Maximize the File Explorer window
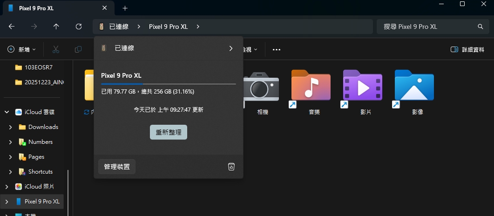494x216 pixels. coord(462,4)
